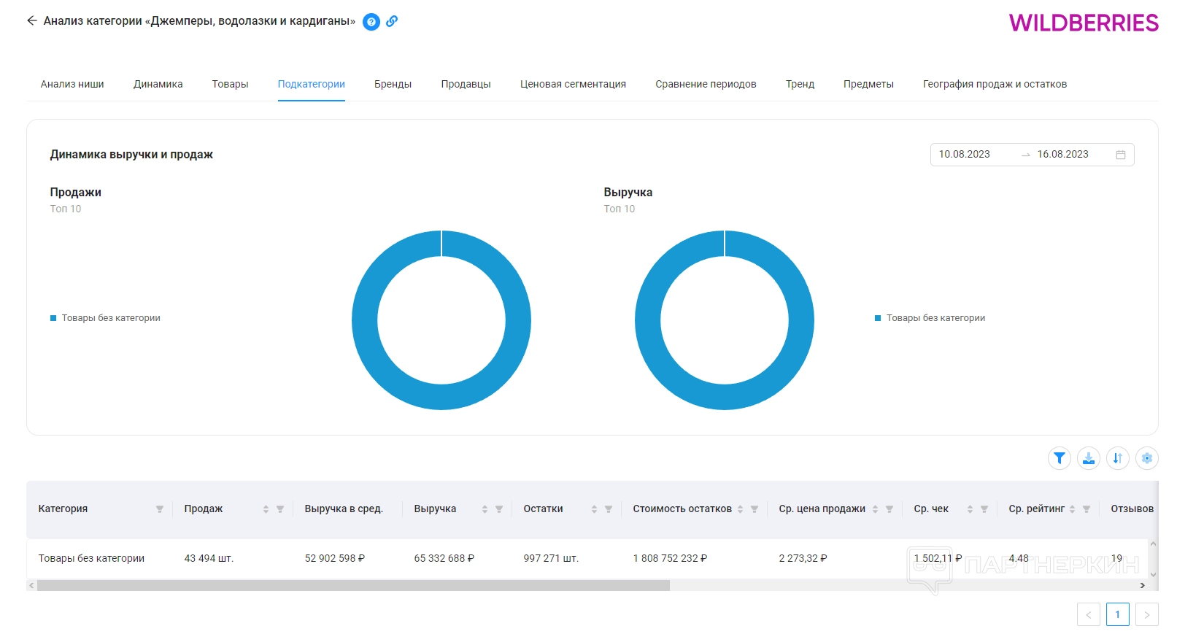Open table column settings gear icon

1146,458
